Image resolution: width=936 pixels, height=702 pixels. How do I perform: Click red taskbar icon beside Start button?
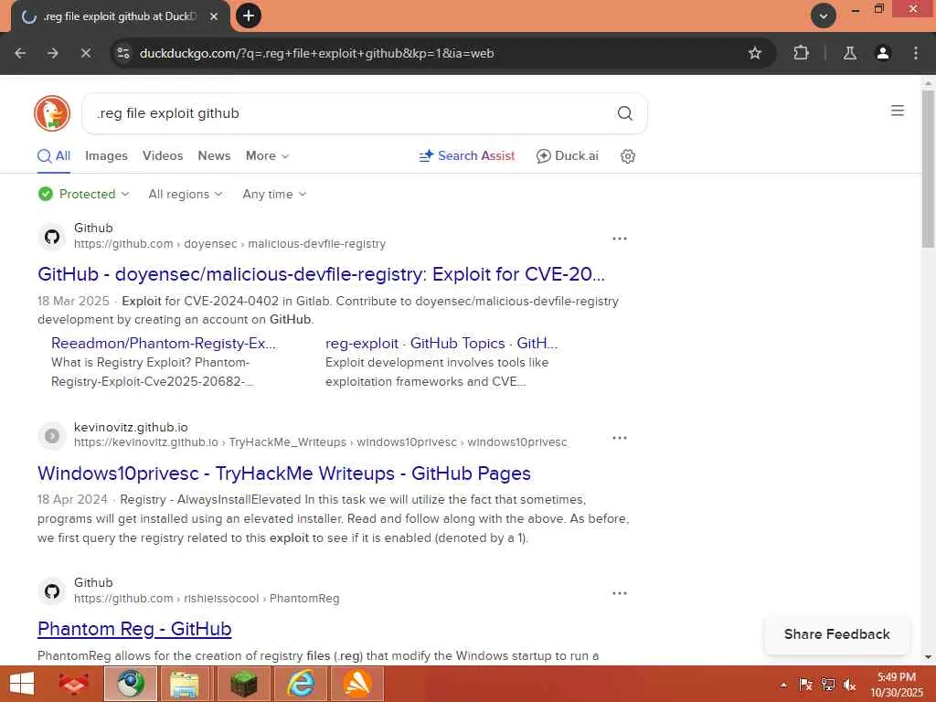click(73, 684)
